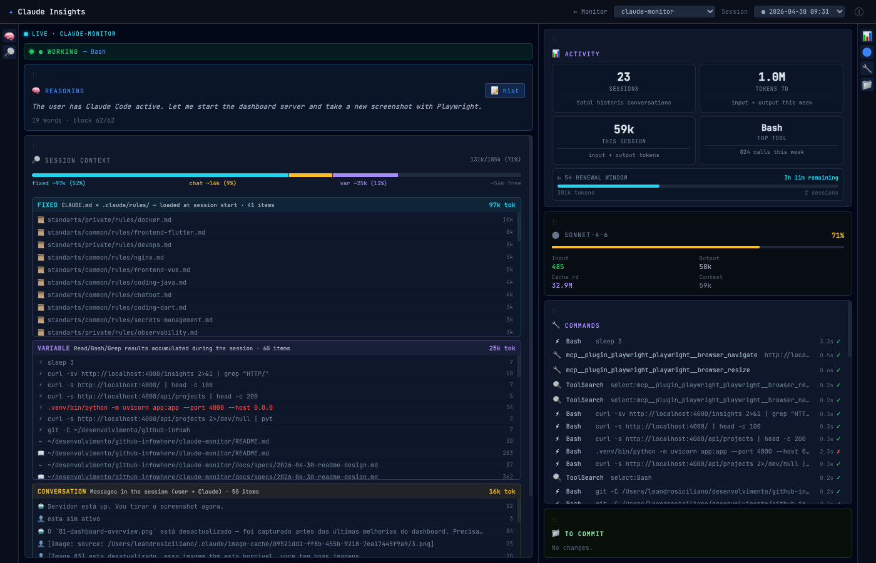This screenshot has height=563, width=876.
Task: Open the claude-monitor monitor dropdown
Action: 664,11
